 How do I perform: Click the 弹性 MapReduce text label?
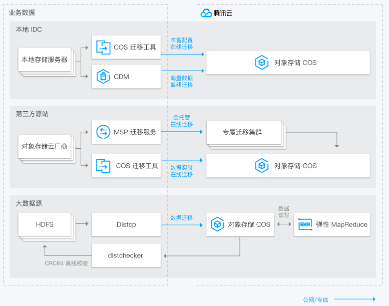(x=341, y=224)
